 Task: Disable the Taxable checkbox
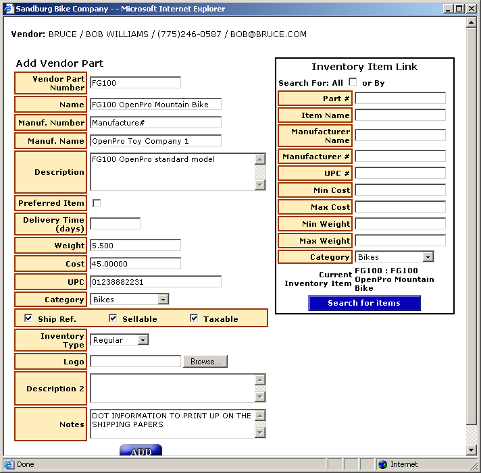point(194,318)
